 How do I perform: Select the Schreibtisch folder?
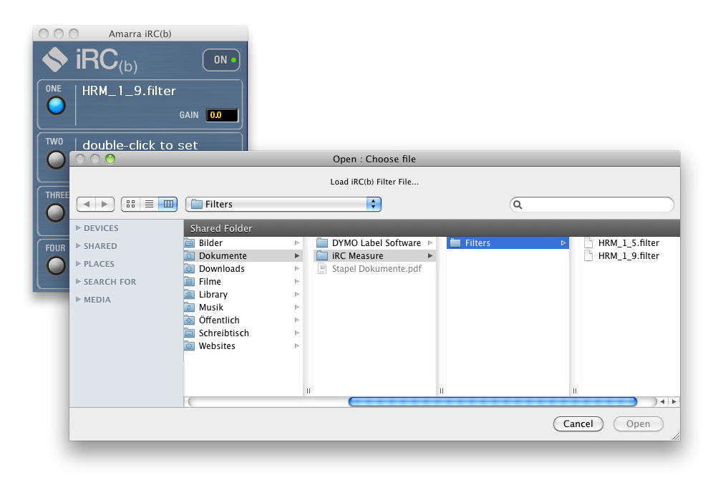point(243,333)
